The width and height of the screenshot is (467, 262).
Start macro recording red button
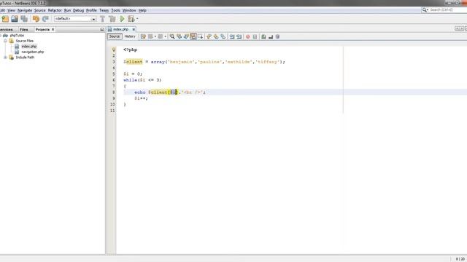(x=248, y=36)
